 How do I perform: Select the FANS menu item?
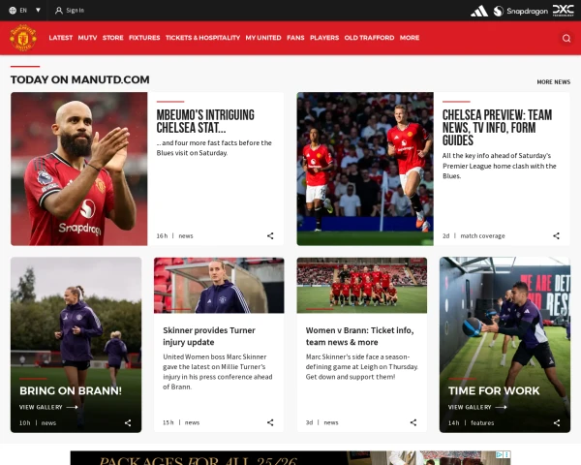tap(295, 38)
